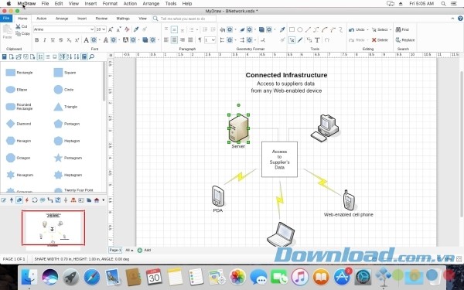
Task: Increase font size with grow font icon
Action: tap(111, 29)
